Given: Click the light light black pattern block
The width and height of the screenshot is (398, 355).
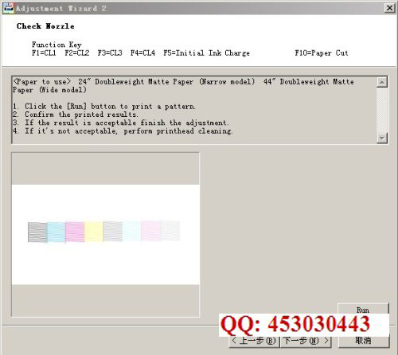Looking at the screenshot, I should (x=170, y=231).
